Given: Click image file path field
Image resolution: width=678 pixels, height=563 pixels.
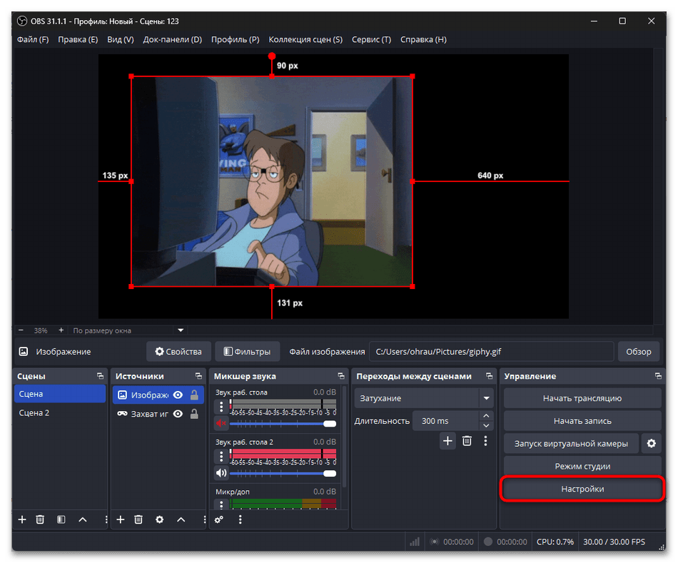Looking at the screenshot, I should [x=491, y=352].
